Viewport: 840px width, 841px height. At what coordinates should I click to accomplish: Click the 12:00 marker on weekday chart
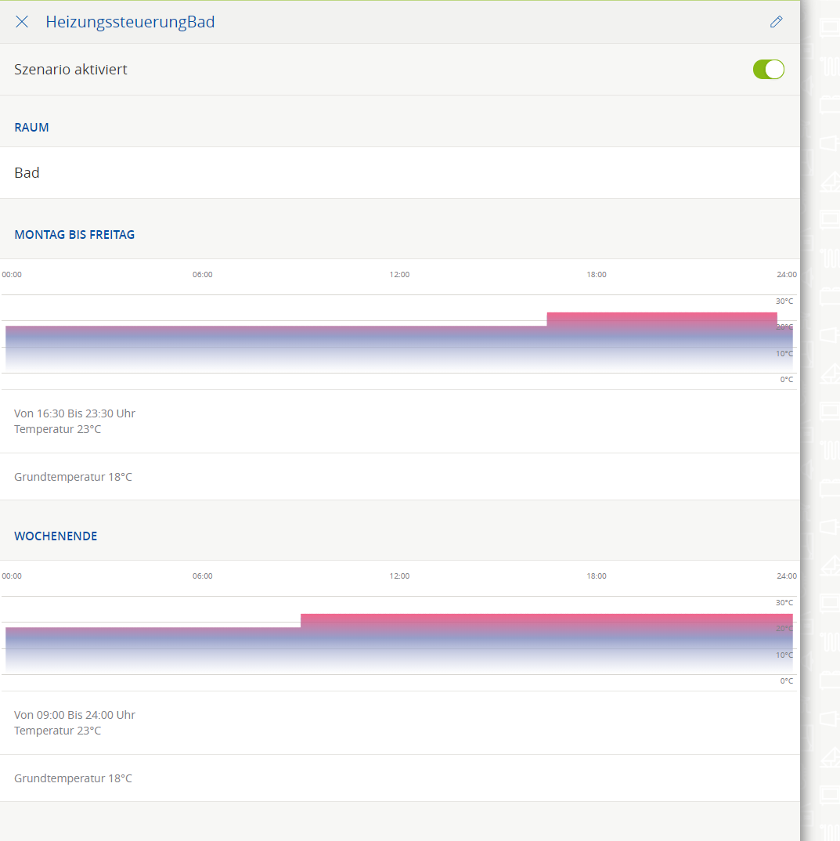[x=399, y=275]
